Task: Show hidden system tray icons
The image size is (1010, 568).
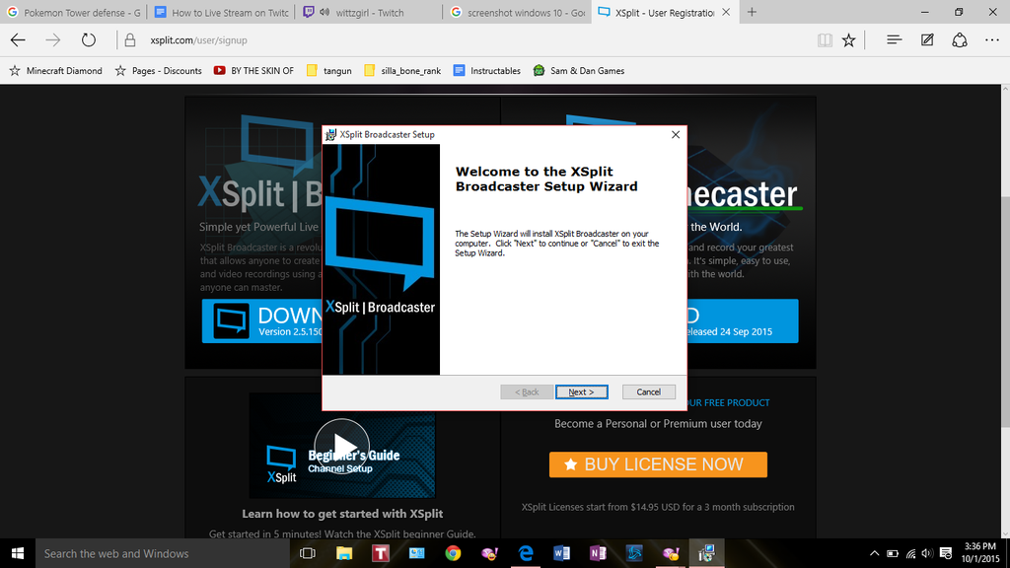Action: [x=874, y=553]
